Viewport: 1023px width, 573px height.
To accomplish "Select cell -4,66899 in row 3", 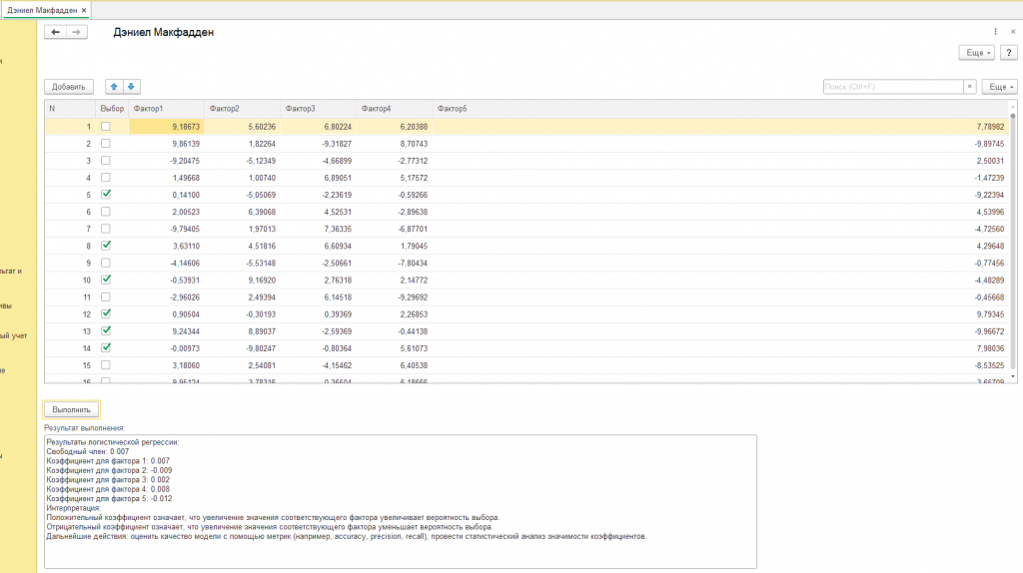I will (319, 161).
